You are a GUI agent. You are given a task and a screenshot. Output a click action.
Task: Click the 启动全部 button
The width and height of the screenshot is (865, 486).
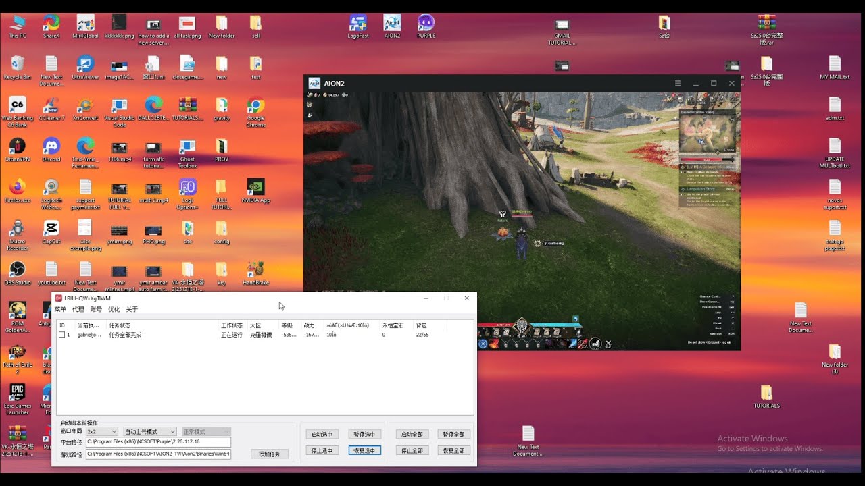click(x=412, y=434)
